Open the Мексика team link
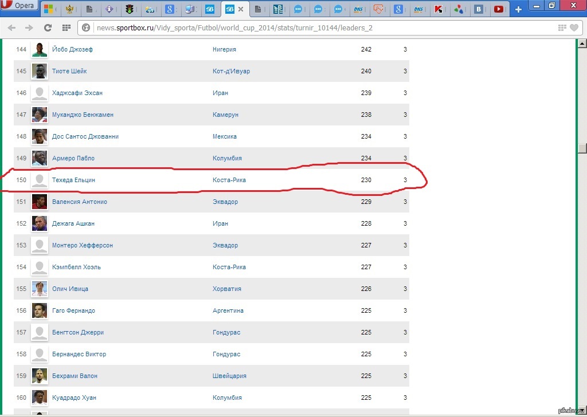This screenshot has width=587, height=417. (225, 136)
